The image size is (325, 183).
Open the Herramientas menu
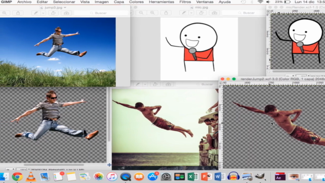point(161,2)
